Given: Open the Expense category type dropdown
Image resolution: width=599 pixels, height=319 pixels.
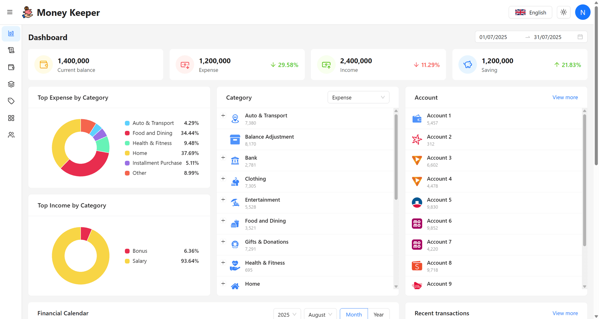Looking at the screenshot, I should [x=358, y=97].
